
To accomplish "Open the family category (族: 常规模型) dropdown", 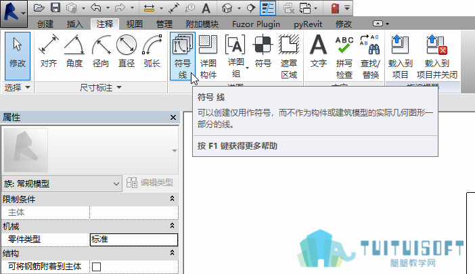I will pos(62,183).
